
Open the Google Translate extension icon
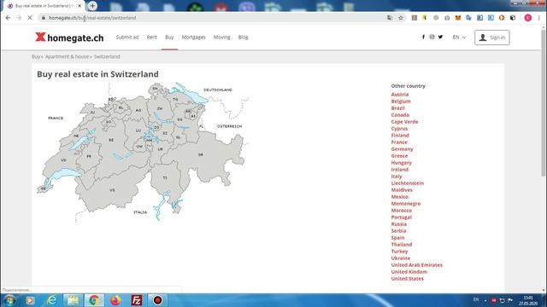point(468,18)
